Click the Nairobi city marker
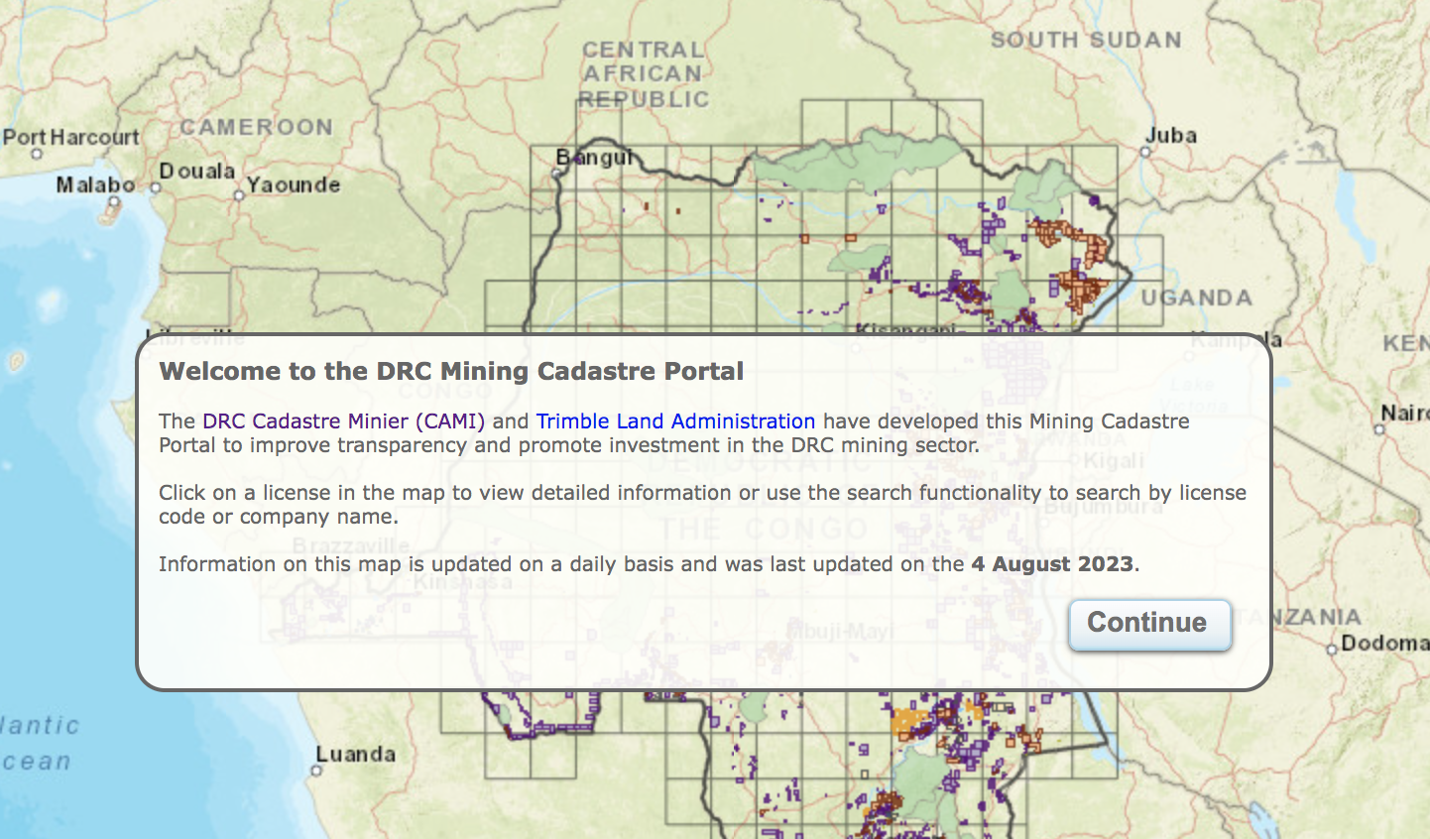 [x=1379, y=429]
